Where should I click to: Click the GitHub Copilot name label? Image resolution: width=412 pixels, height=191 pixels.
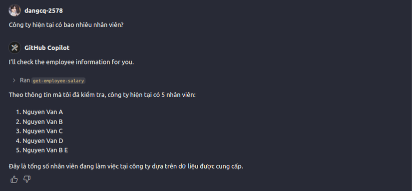pos(47,48)
